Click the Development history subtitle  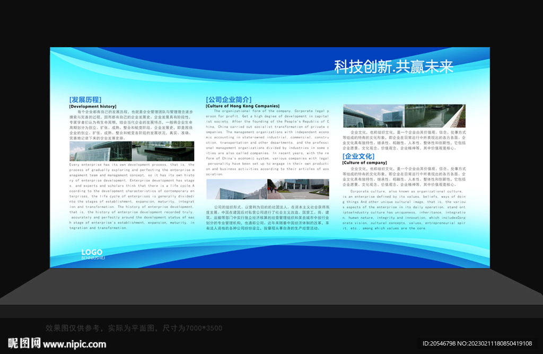click(93, 106)
